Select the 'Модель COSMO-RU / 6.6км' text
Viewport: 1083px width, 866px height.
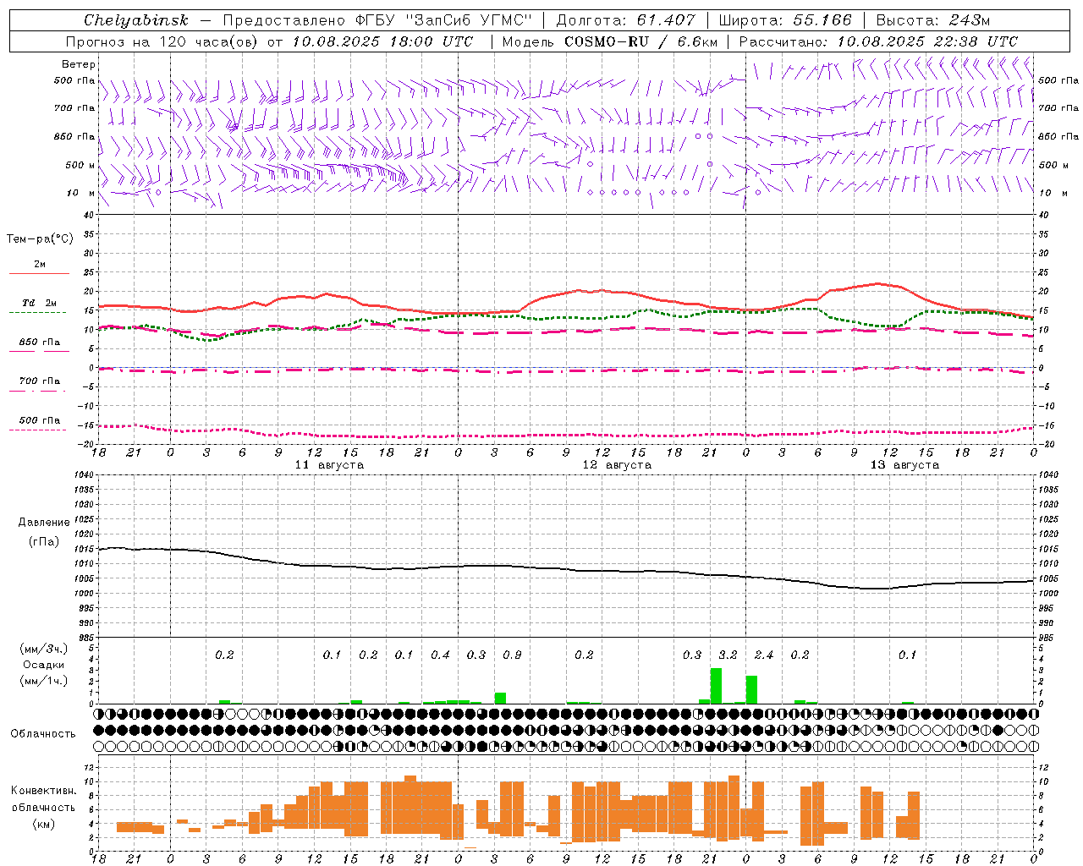609,41
